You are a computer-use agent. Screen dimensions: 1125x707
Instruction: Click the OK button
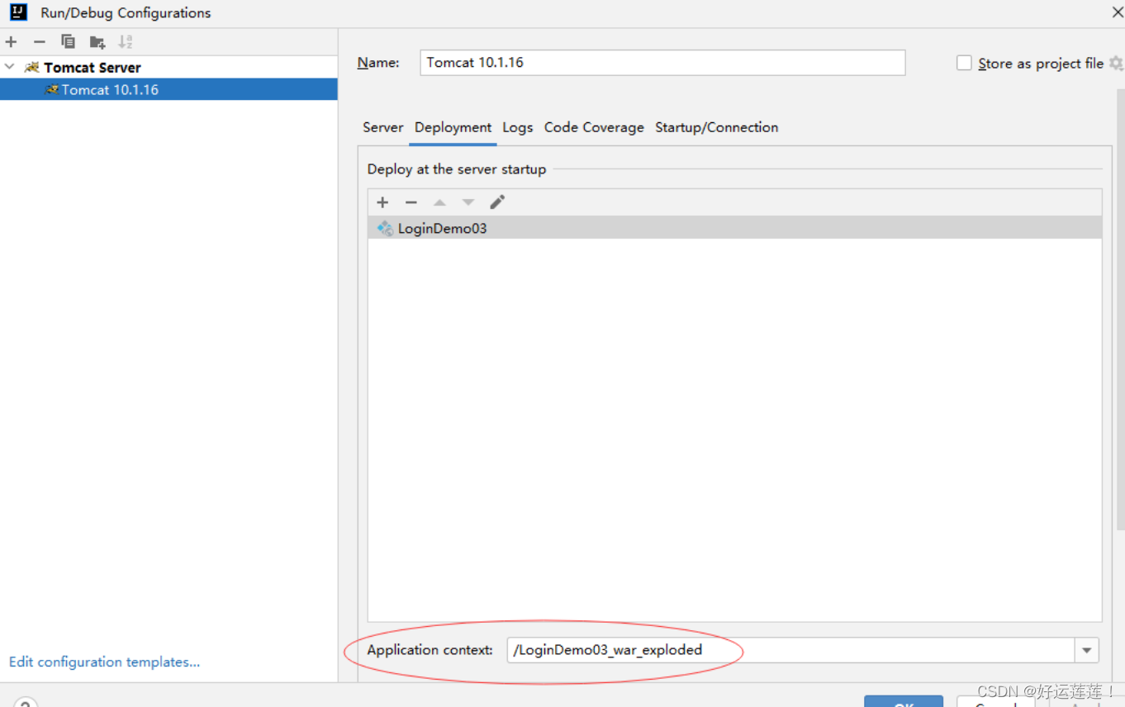pyautogui.click(x=904, y=702)
